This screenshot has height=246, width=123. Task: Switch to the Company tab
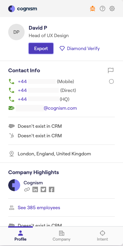click(61, 236)
